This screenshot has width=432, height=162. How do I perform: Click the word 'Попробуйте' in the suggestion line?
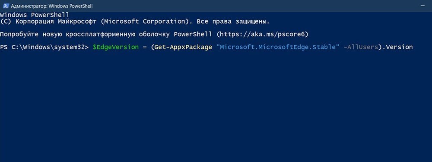point(19,35)
